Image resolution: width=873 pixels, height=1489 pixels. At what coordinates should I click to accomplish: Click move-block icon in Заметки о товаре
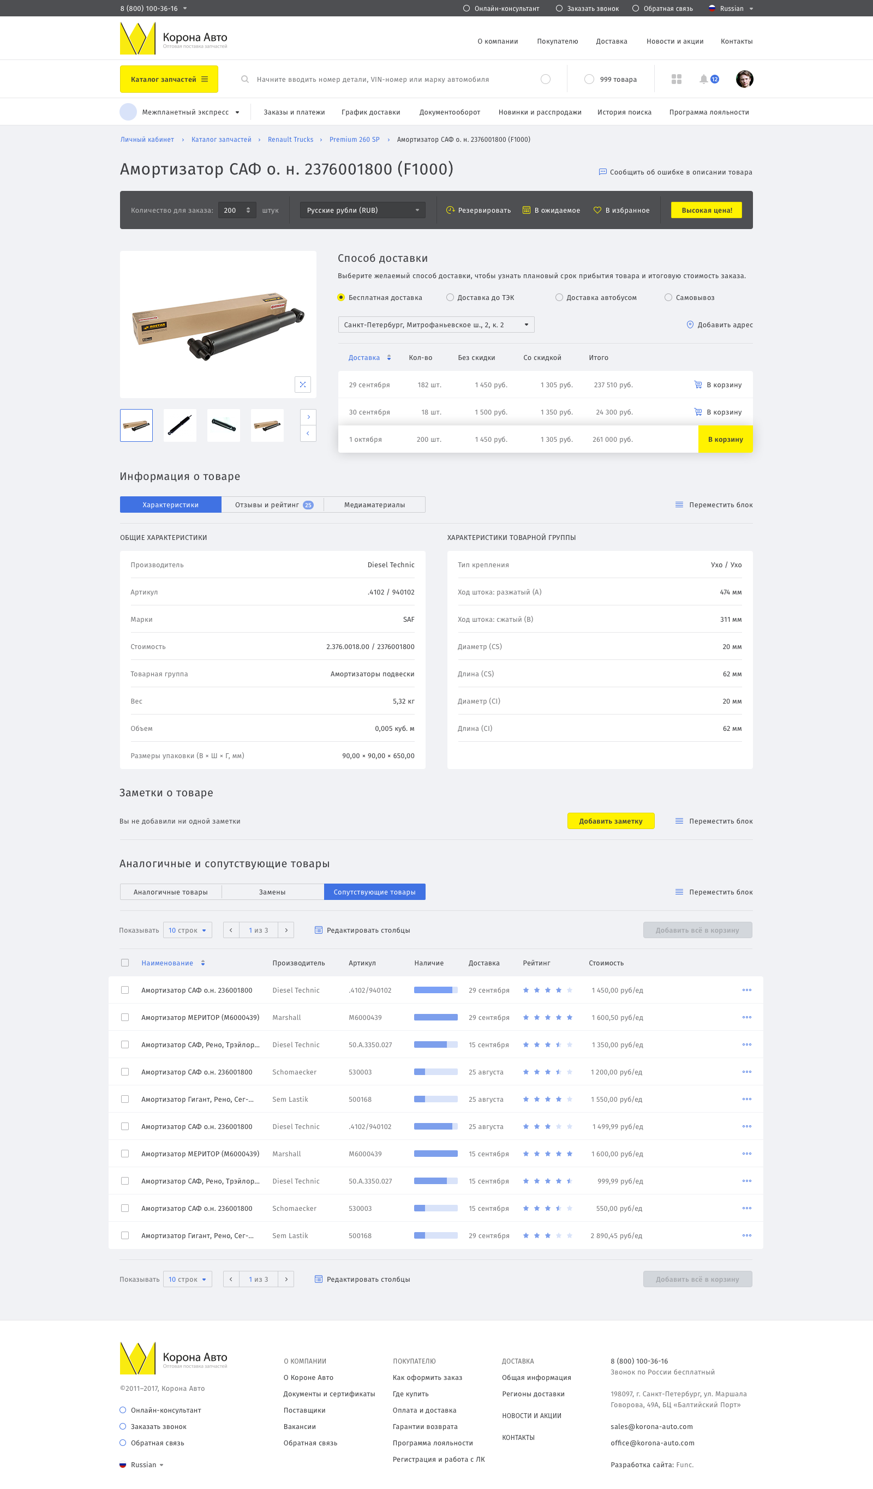[x=679, y=821]
